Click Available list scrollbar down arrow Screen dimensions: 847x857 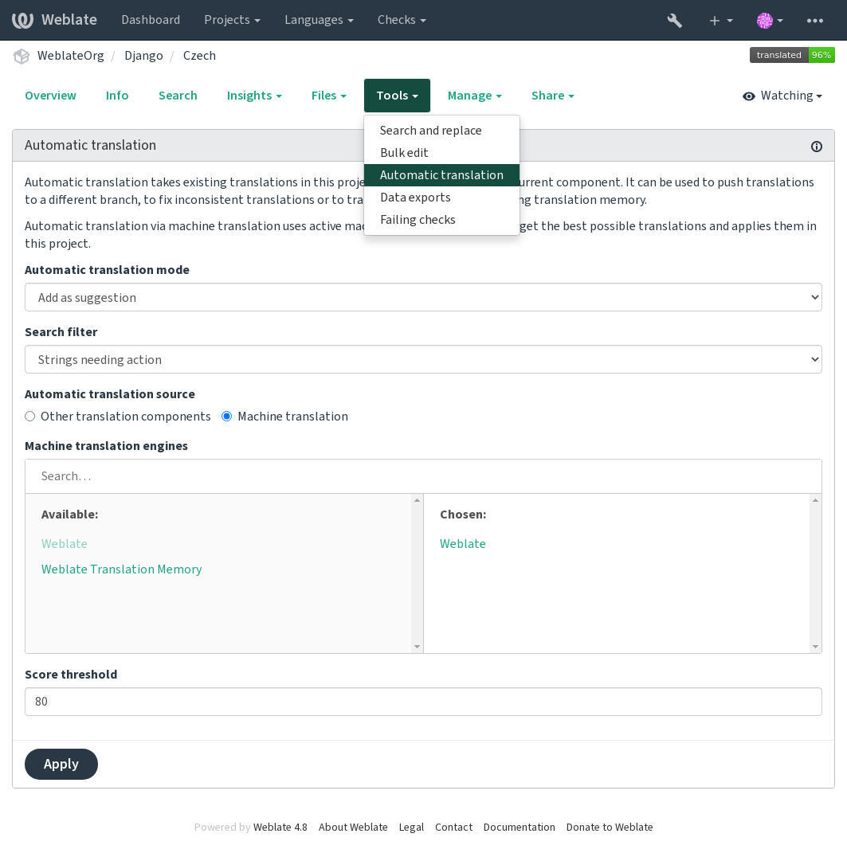tap(418, 647)
